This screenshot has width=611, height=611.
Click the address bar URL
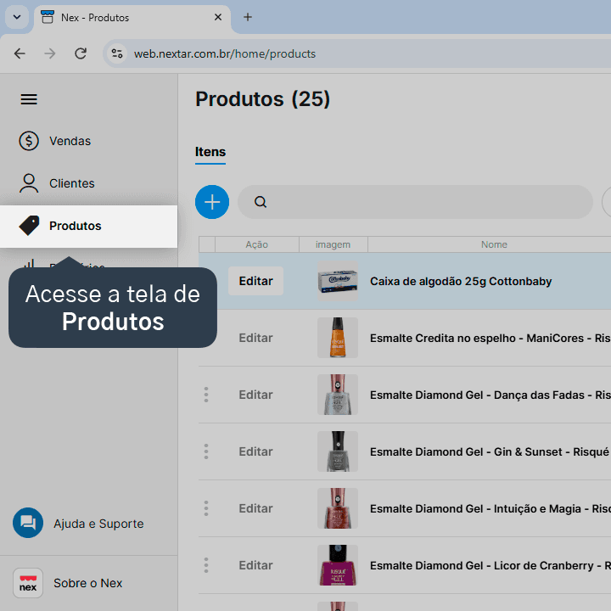coord(225,53)
